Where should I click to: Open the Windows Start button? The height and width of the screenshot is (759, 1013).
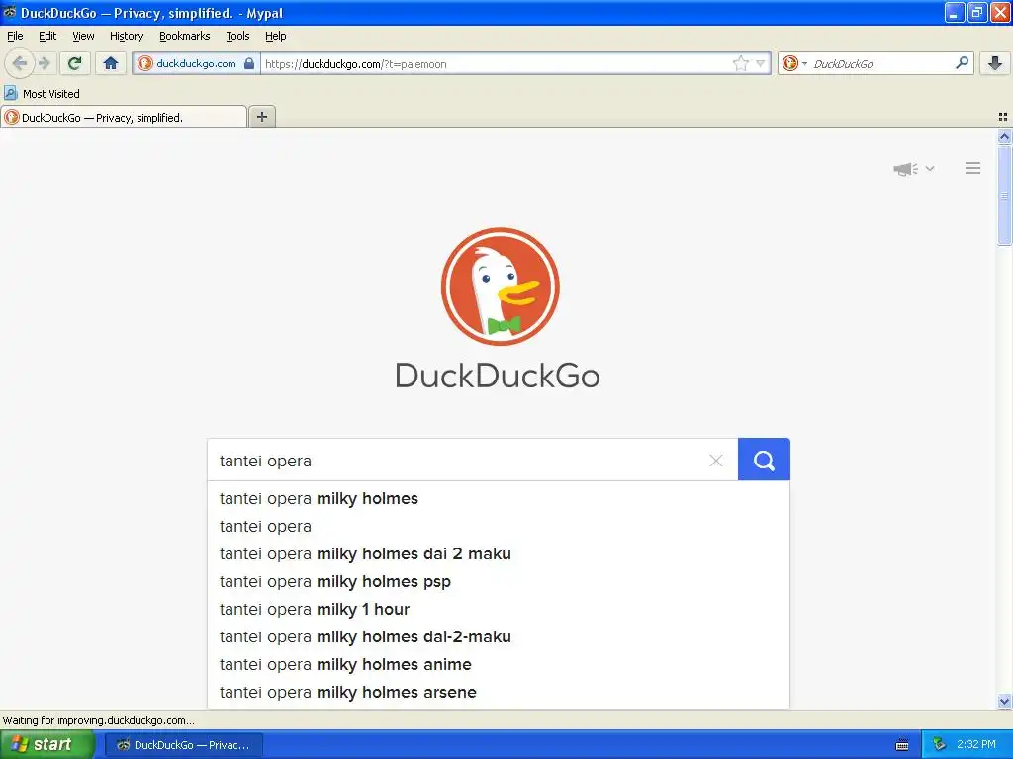pos(46,745)
